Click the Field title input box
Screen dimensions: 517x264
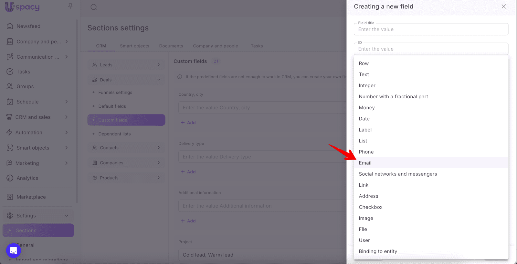(431, 29)
